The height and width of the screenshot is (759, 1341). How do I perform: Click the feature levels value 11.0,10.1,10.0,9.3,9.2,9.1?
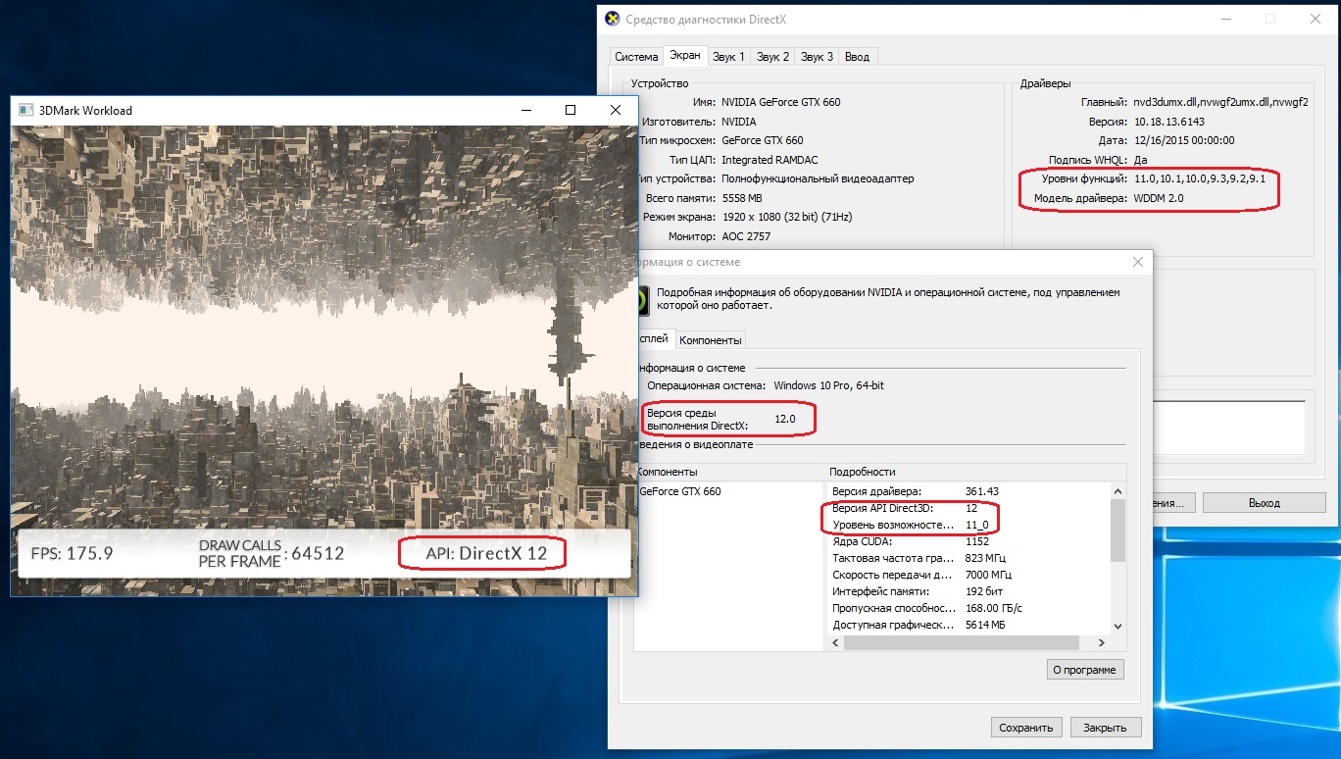(x=1200, y=179)
